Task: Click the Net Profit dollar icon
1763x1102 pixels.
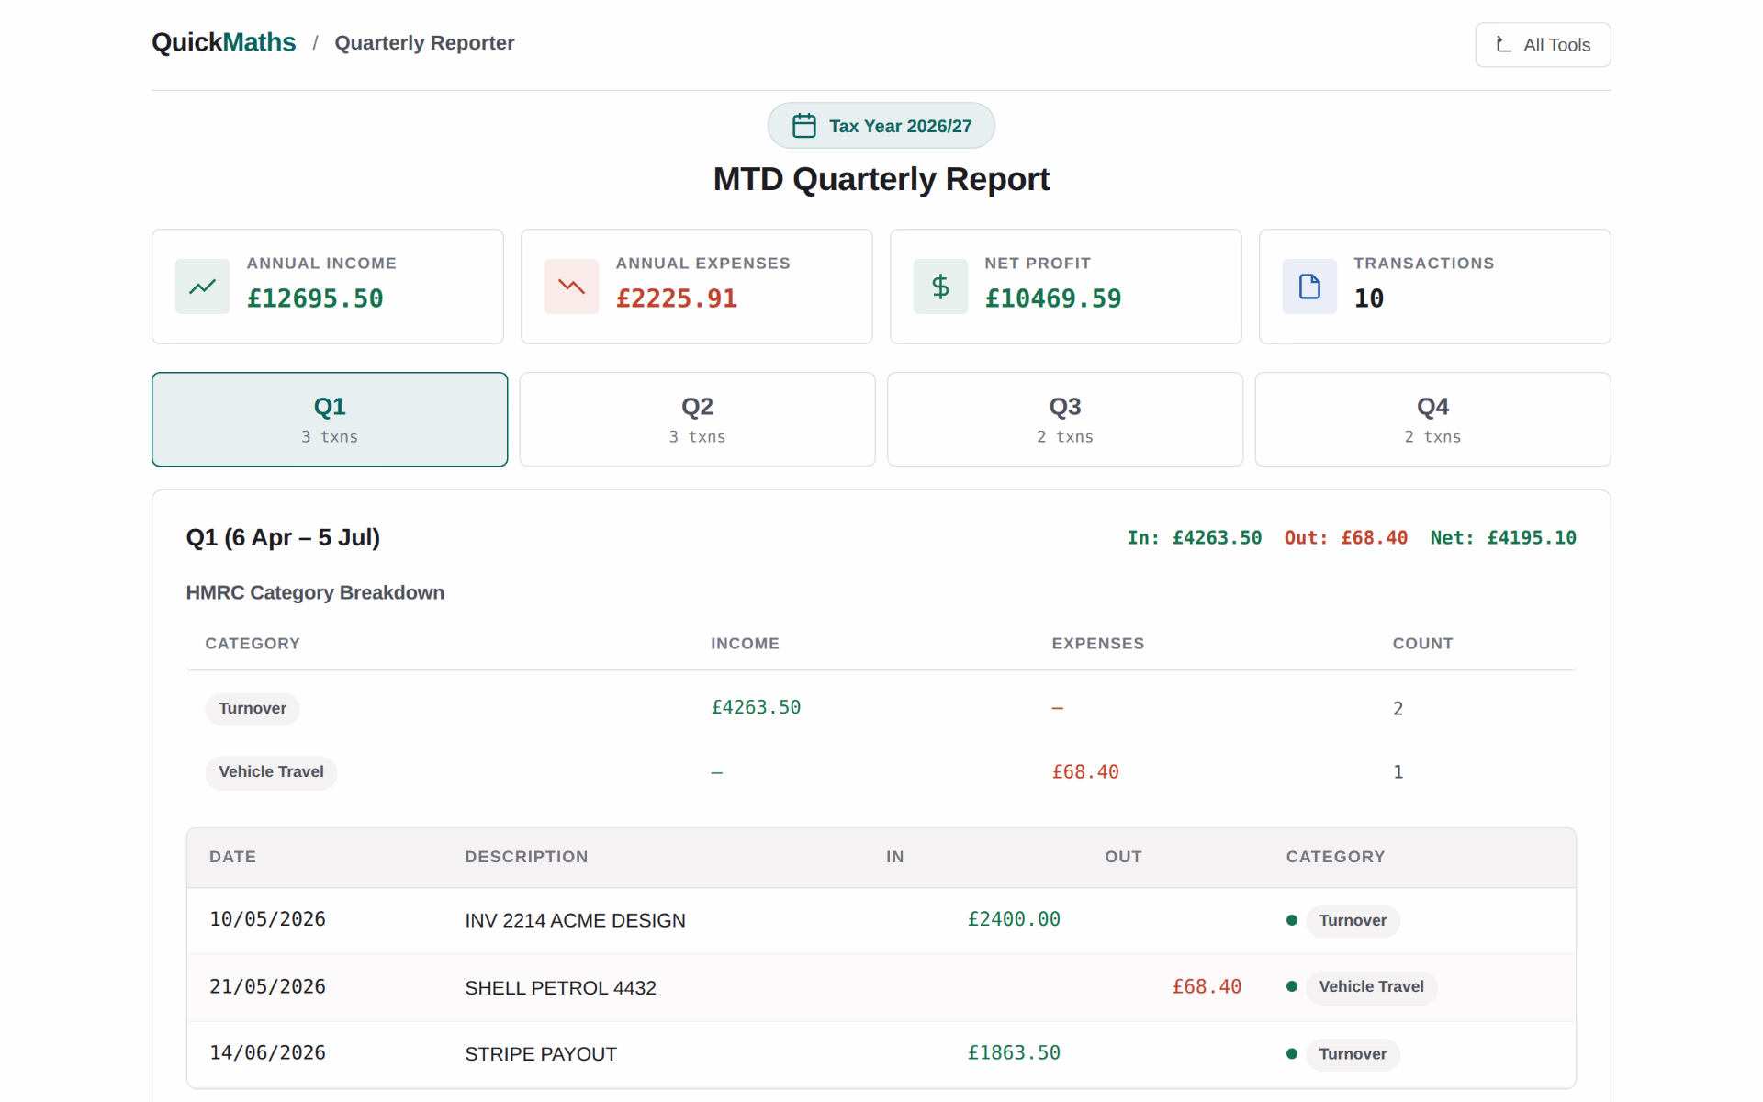Action: coord(940,287)
